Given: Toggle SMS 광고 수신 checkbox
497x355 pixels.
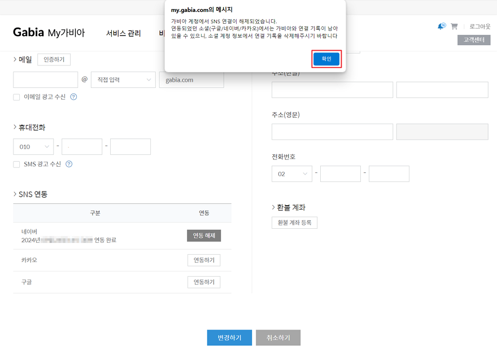Looking at the screenshot, I should (16, 165).
